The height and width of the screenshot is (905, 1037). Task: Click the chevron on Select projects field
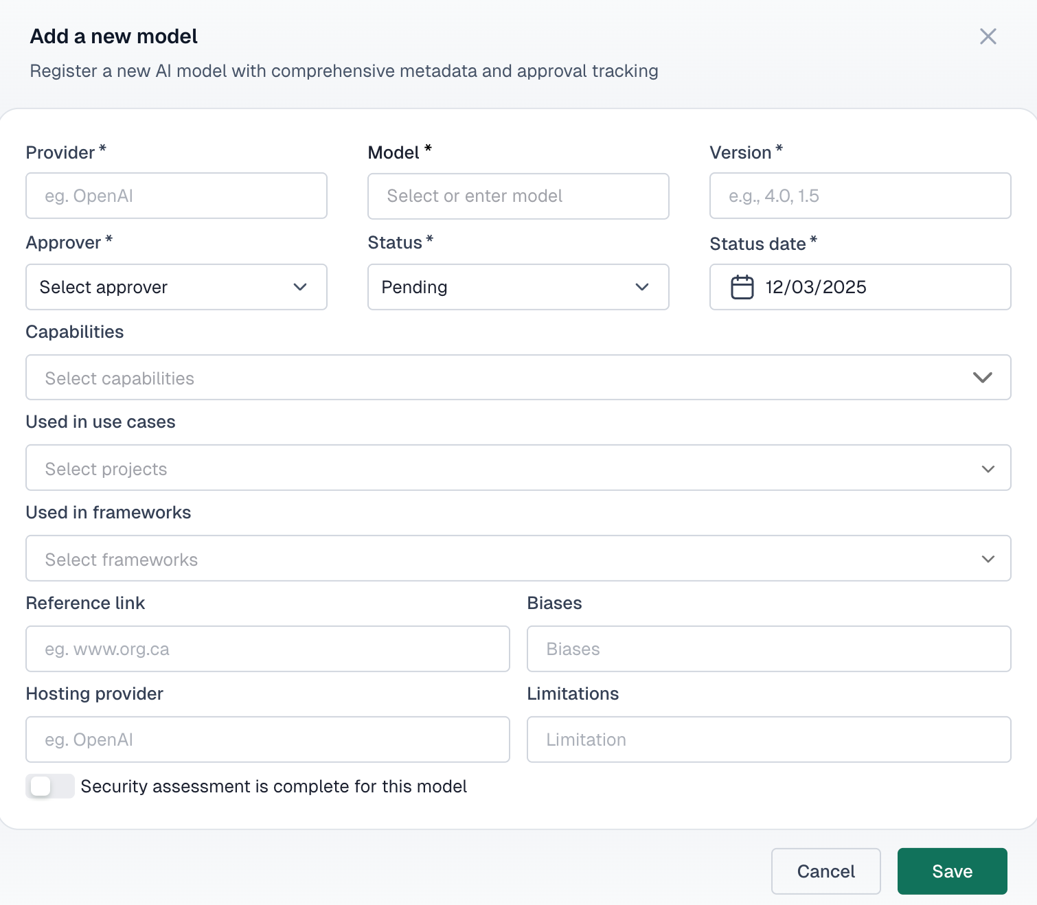988,468
